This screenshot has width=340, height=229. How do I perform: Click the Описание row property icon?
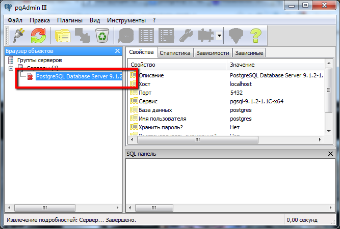134,75
